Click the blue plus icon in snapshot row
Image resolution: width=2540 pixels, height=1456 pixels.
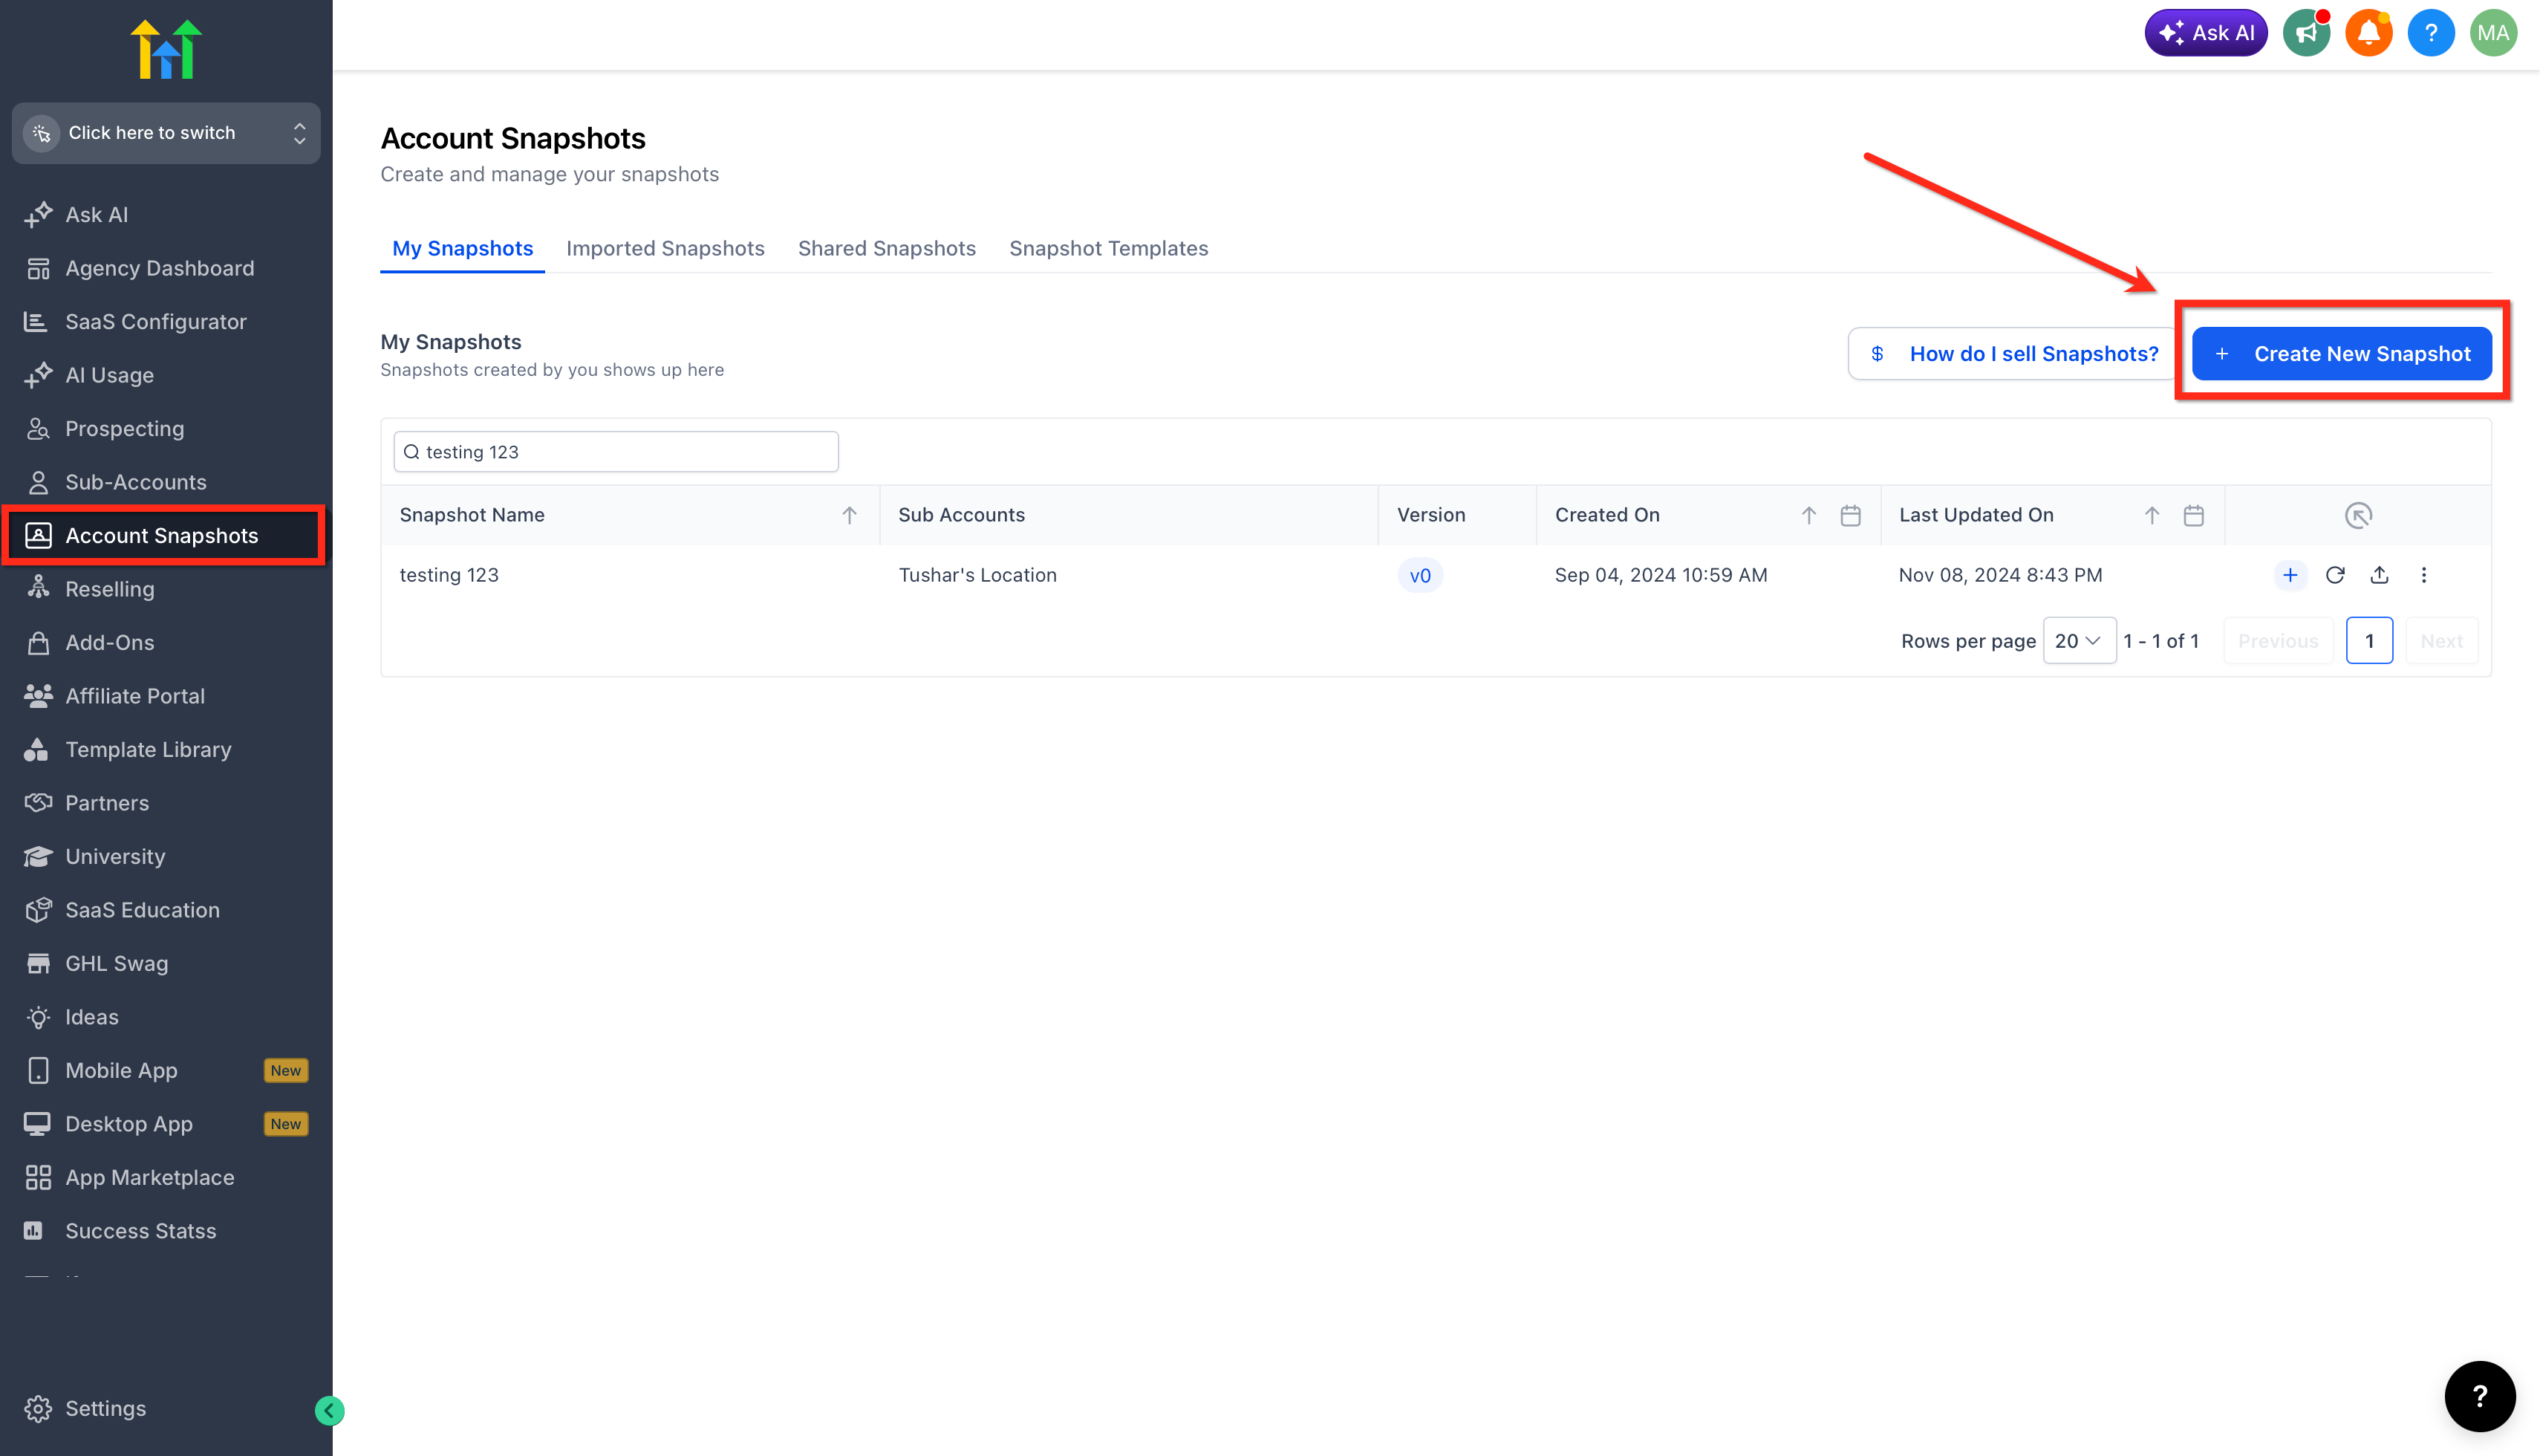pos(2290,575)
